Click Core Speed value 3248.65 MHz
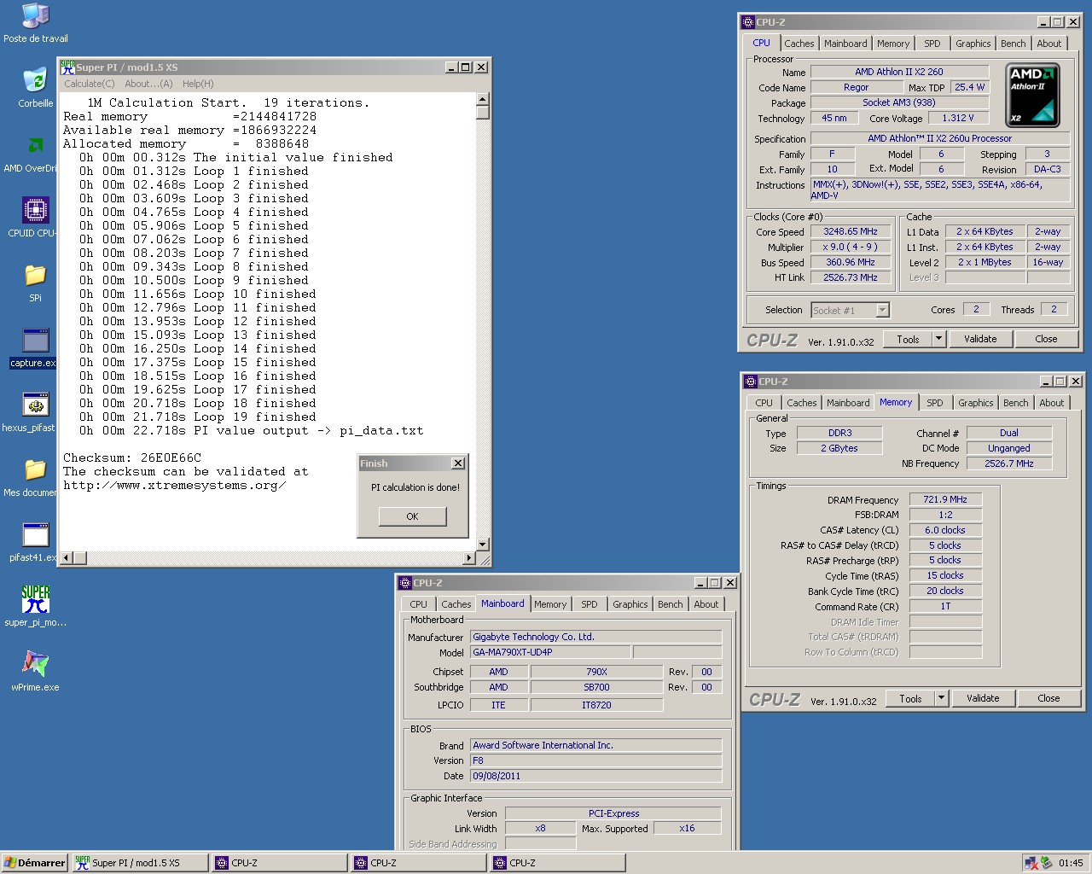The image size is (1092, 874). pos(851,231)
